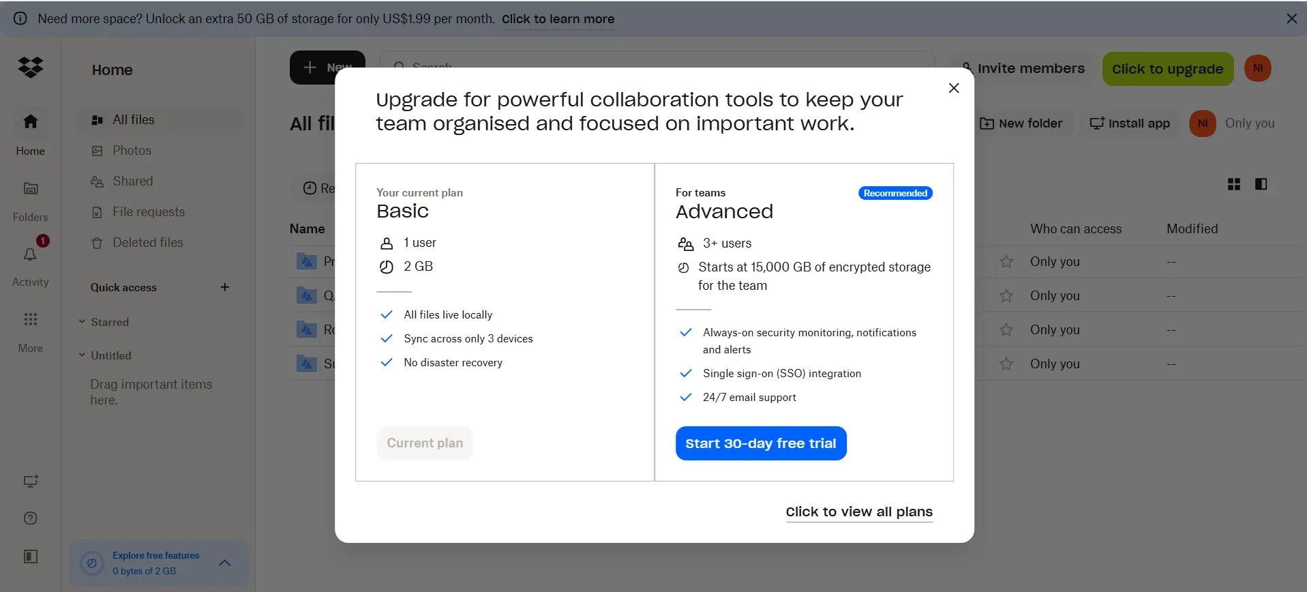Dismiss the storage promotion banner
This screenshot has width=1307, height=592.
[1291, 18]
